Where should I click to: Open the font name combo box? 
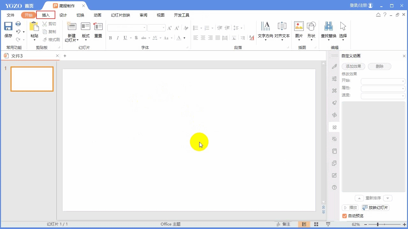[x=127, y=28]
